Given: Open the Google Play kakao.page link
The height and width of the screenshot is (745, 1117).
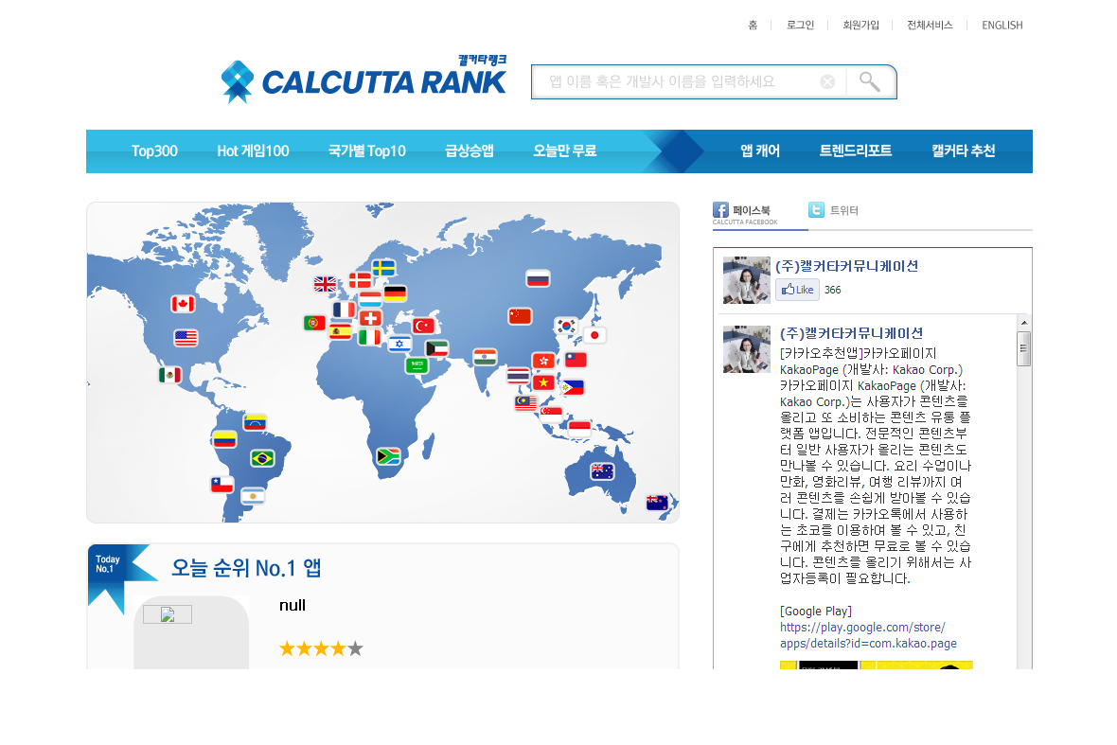Looking at the screenshot, I should 868,635.
